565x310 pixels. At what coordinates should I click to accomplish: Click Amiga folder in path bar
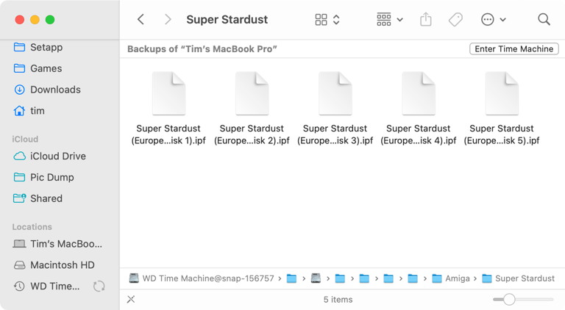point(451,278)
